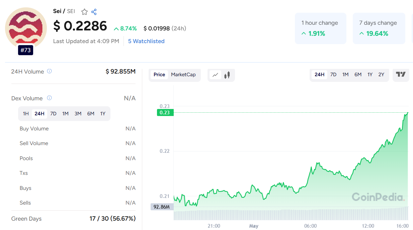
Task: Open the 5 Watchlisted link
Action: 146,41
